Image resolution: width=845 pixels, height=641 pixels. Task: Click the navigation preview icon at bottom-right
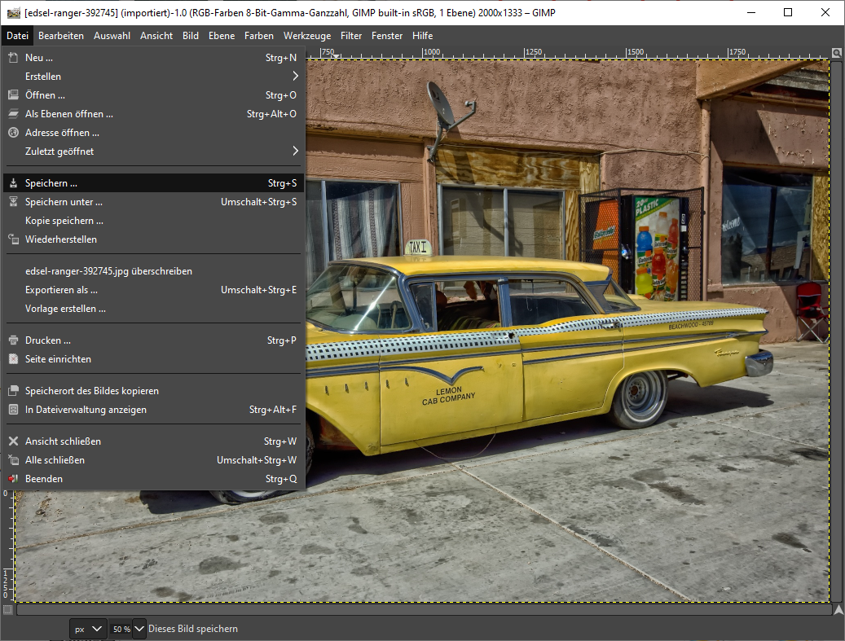pyautogui.click(x=837, y=609)
